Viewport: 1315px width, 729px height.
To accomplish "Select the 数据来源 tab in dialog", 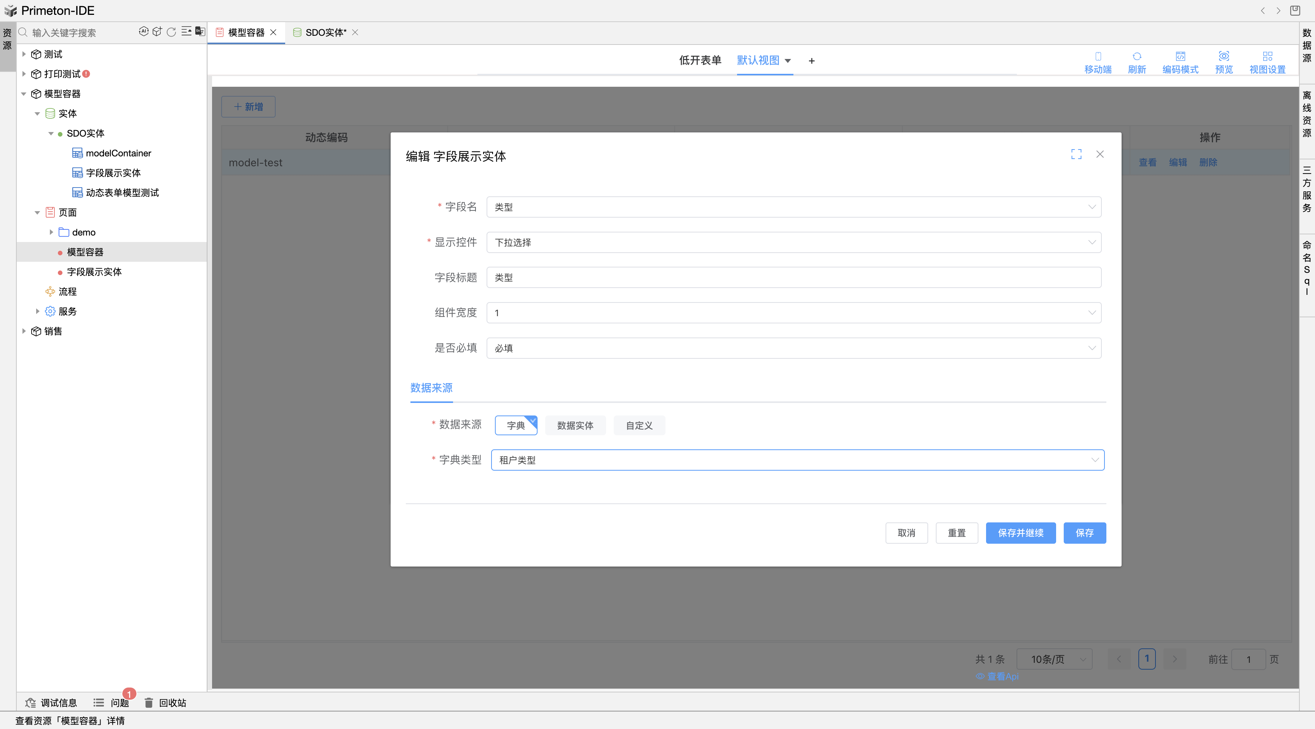I will [x=431, y=388].
